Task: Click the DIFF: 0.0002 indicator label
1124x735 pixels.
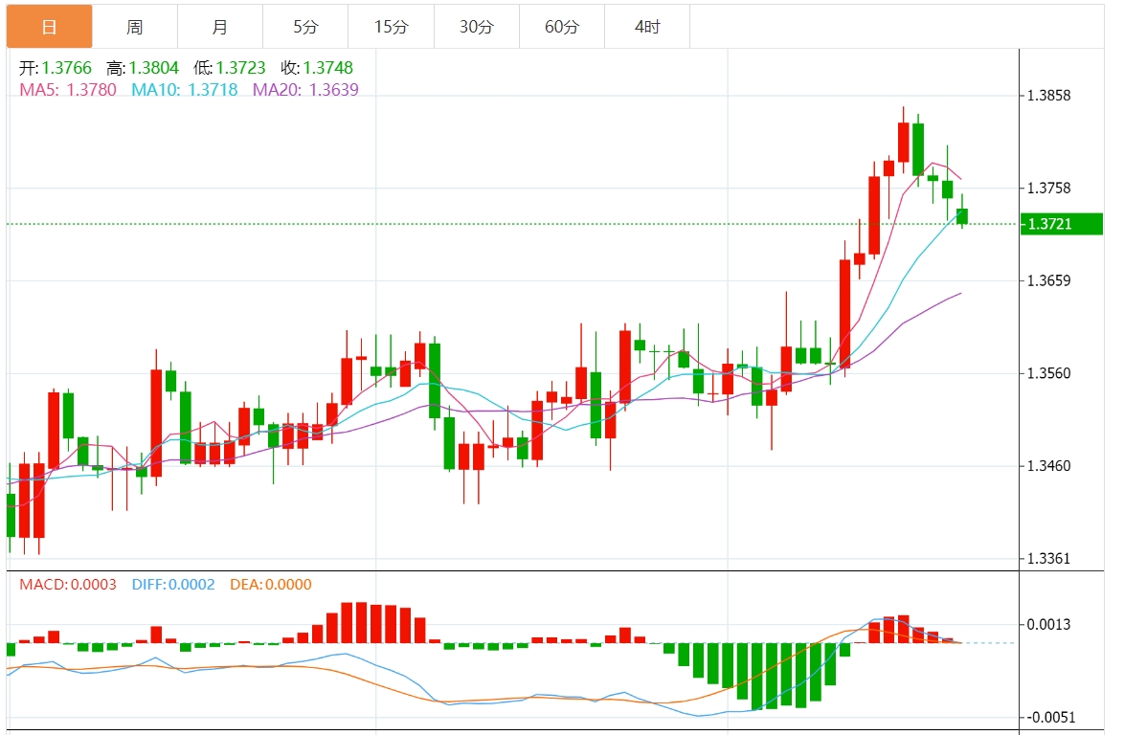Action: click(x=172, y=585)
